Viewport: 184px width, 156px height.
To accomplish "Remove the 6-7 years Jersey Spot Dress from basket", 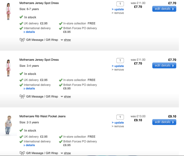I will 119,13.
